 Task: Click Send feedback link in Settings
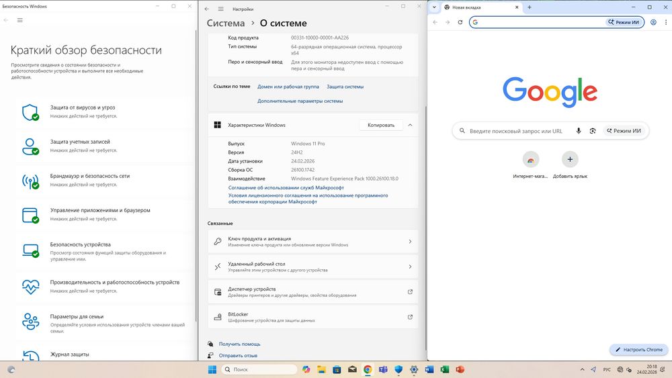point(238,355)
